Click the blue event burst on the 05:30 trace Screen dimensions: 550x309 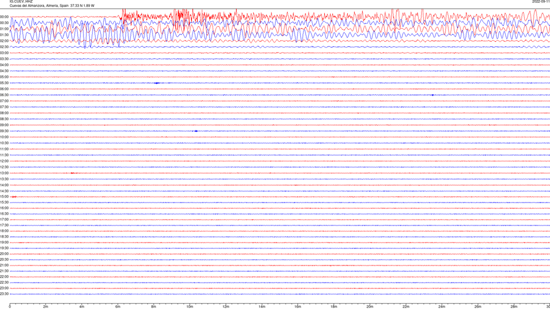157,83
